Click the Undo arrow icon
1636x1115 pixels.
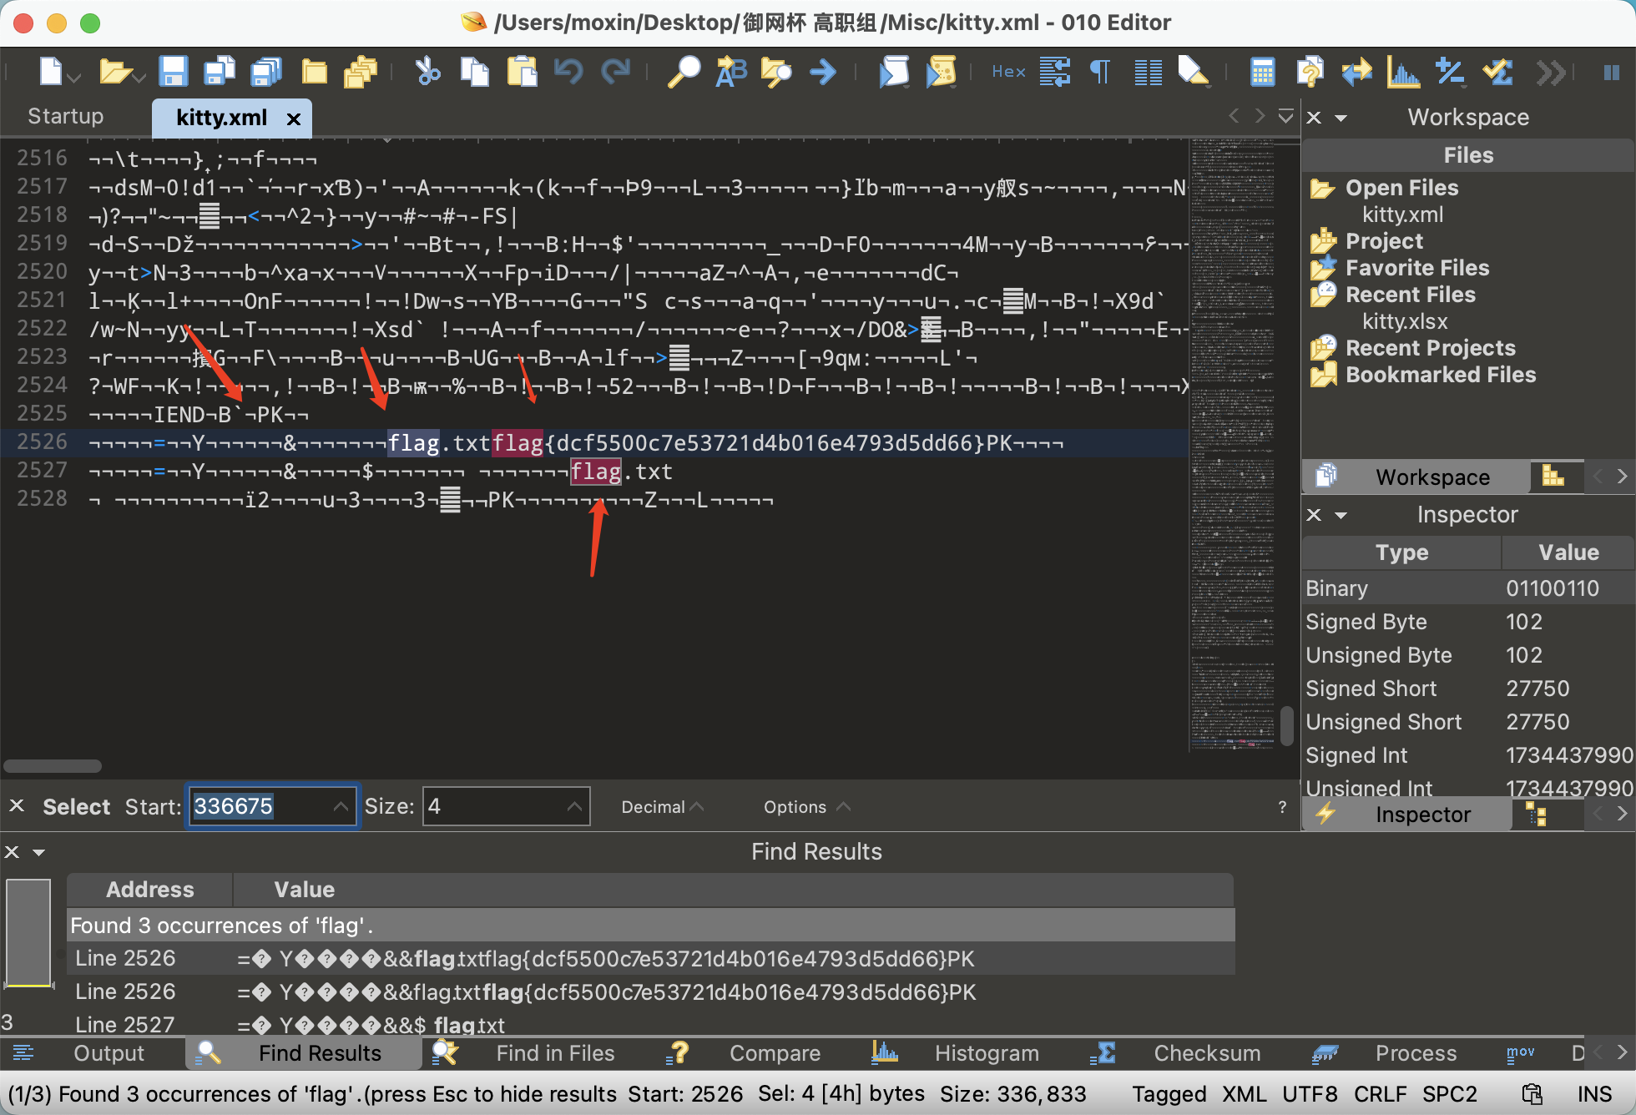[x=568, y=73]
